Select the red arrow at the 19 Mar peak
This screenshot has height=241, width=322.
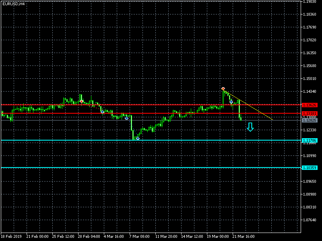pos(223,89)
